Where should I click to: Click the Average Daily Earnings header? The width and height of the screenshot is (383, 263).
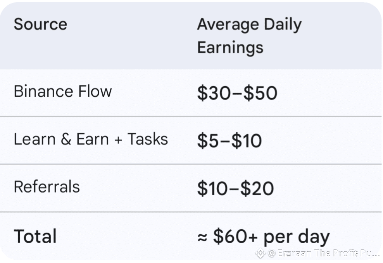[x=249, y=36]
